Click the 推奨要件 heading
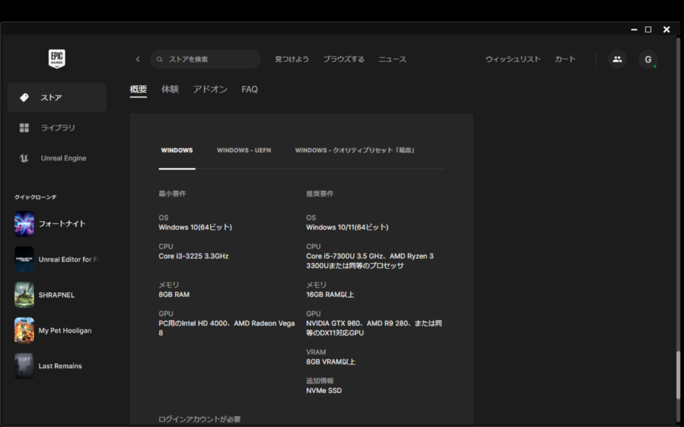Screen dimensions: 684x427 (320, 194)
